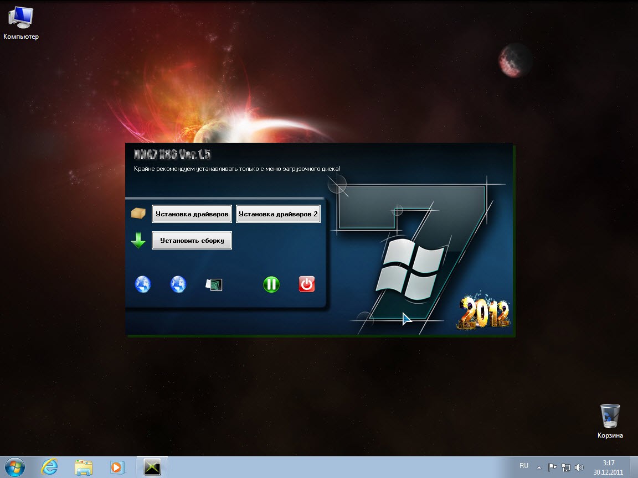Select the "Компьютер" desktop icon
This screenshot has height=478, width=638.
(20, 23)
